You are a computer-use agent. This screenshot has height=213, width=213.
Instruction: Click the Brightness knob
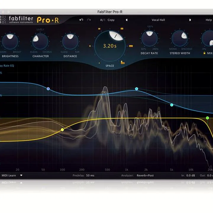(x=10, y=41)
